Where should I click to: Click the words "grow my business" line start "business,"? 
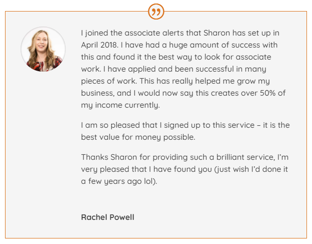tap(98, 93)
